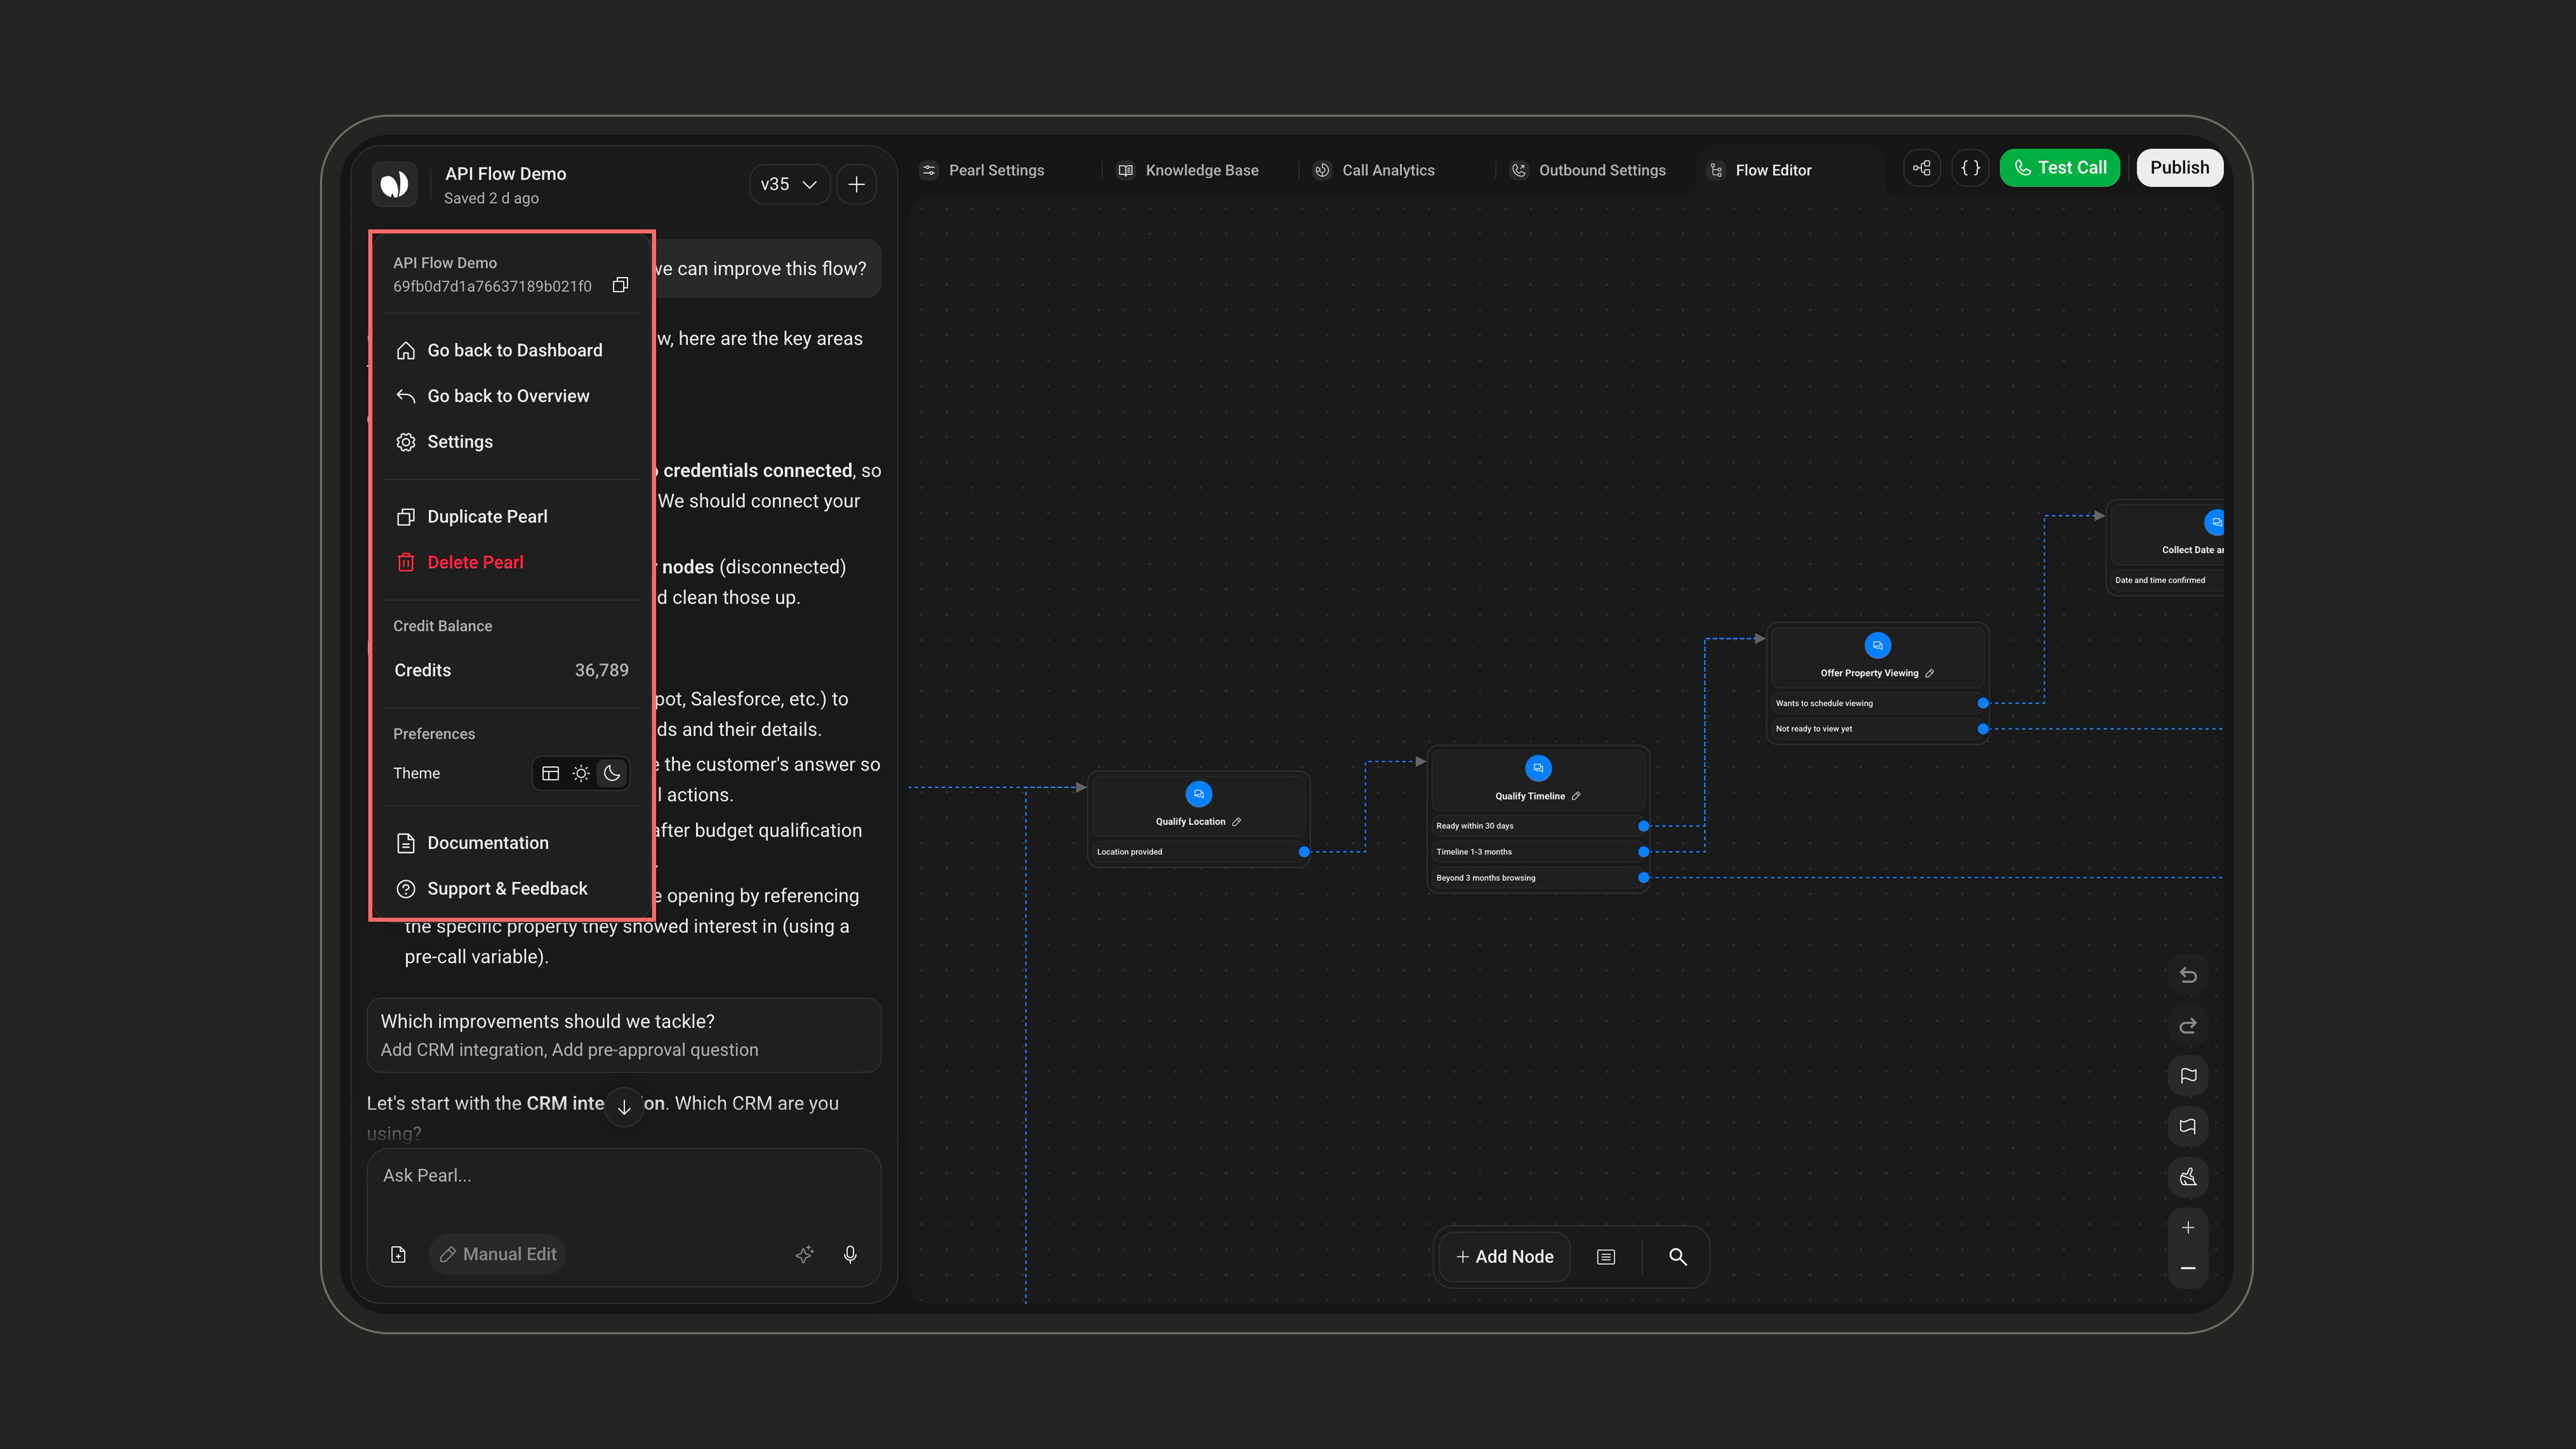Screen dimensions: 2576x1449
Task: Open the JSON braces code view icon
Action: [1970, 168]
